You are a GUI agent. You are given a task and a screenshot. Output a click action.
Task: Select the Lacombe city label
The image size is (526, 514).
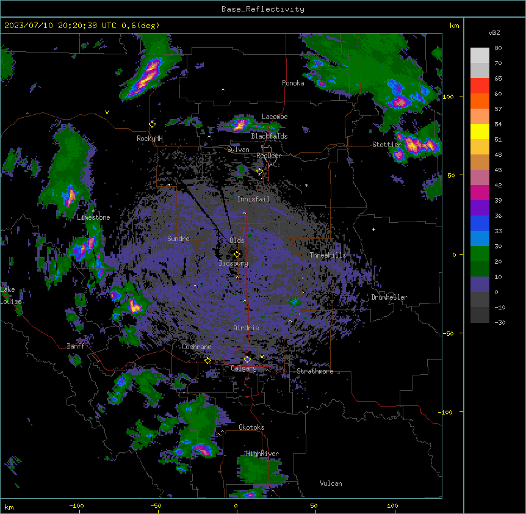tap(275, 117)
